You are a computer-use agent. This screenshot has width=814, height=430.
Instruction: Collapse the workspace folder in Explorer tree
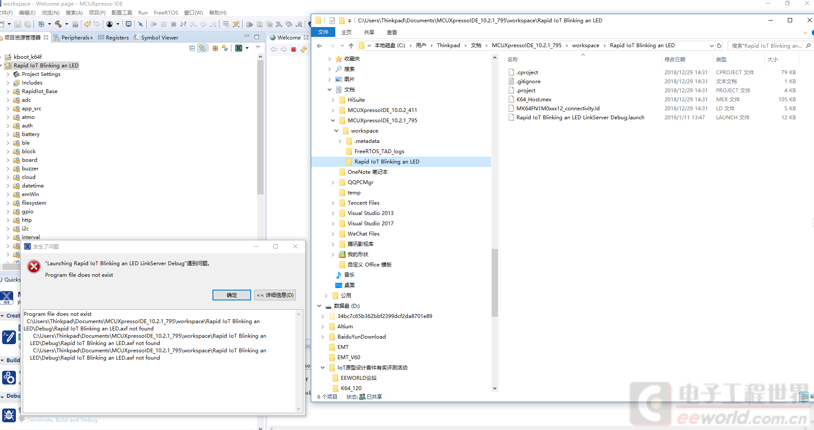click(337, 131)
